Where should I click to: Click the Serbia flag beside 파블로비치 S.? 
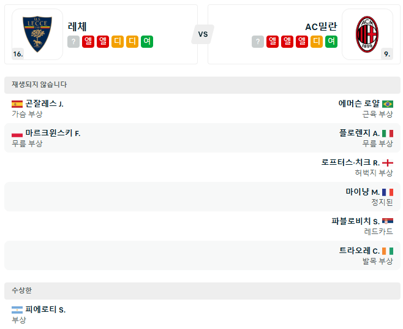click(x=388, y=221)
